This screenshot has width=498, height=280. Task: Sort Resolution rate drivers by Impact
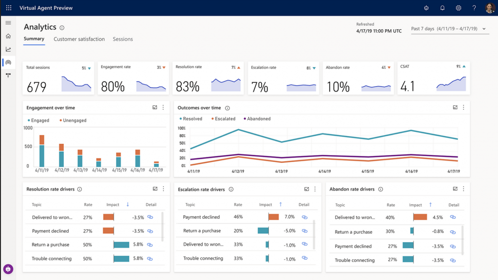(127, 205)
